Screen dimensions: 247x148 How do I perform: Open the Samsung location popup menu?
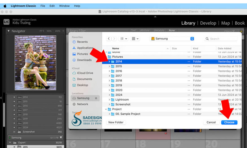(172, 39)
